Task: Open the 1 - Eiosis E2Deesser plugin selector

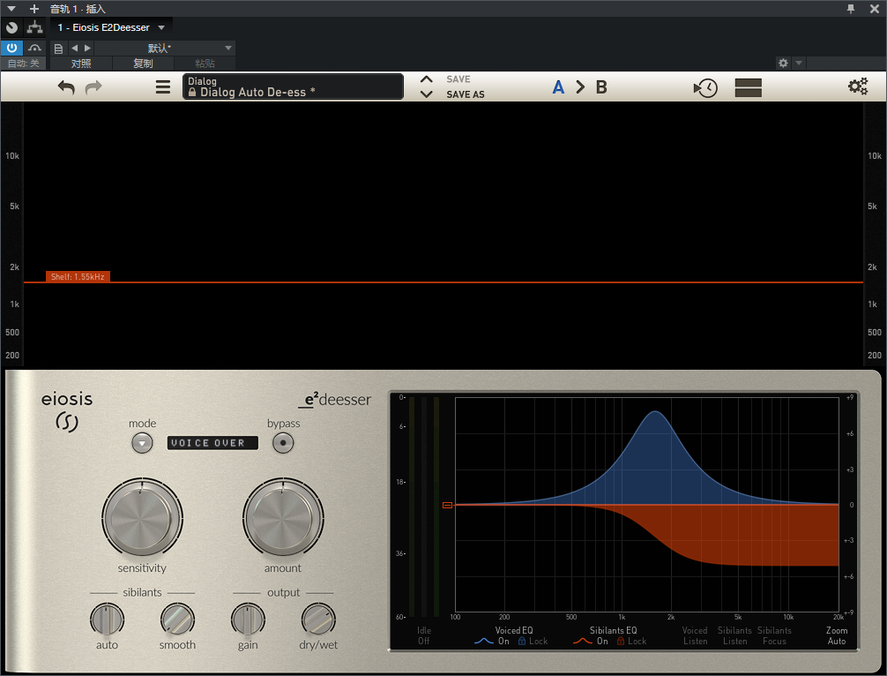Action: click(x=111, y=27)
